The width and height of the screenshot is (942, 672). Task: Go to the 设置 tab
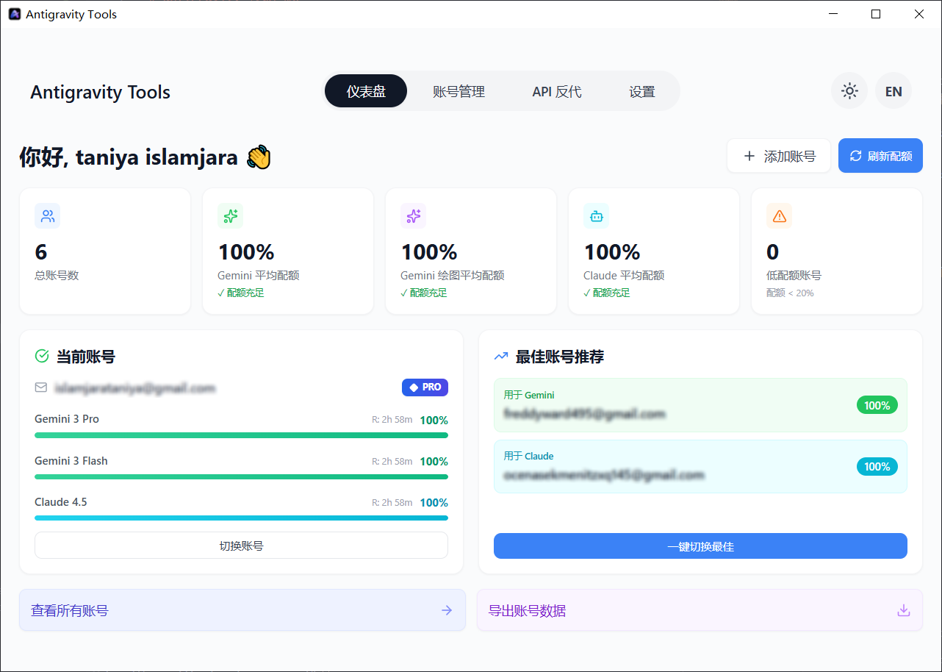point(641,92)
